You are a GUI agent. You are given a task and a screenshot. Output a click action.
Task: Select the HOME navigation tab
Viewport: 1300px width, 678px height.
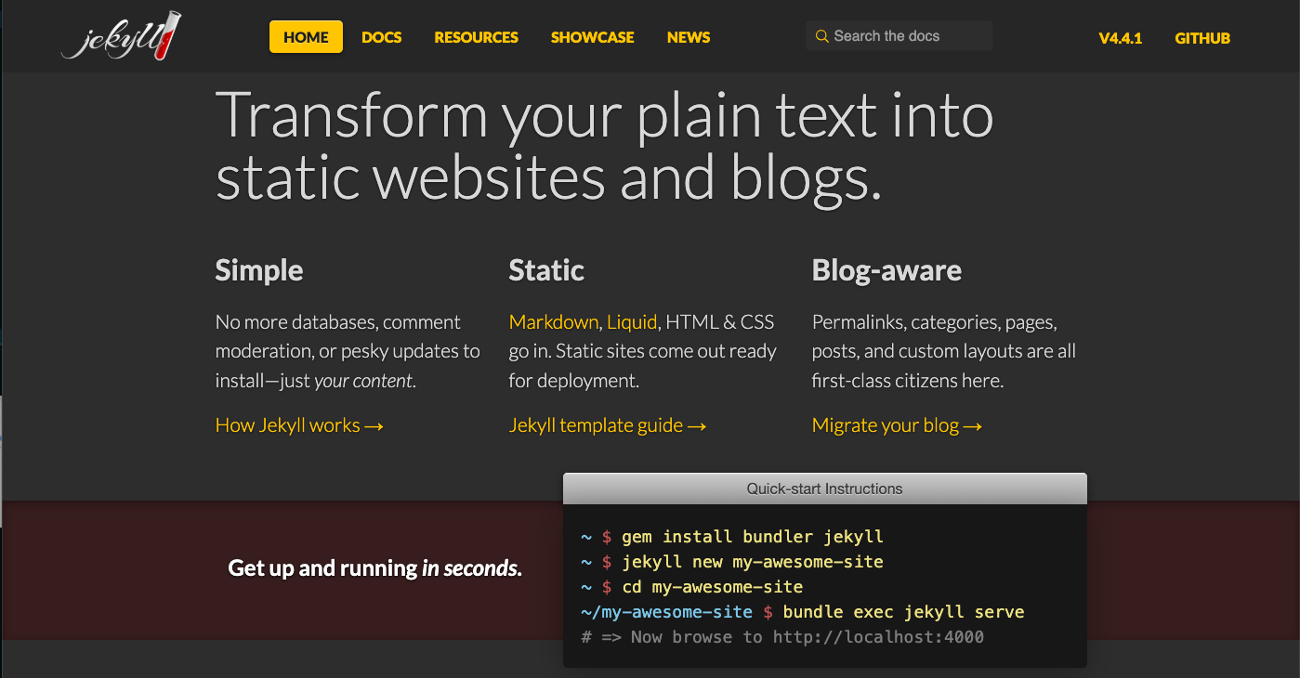coord(306,37)
